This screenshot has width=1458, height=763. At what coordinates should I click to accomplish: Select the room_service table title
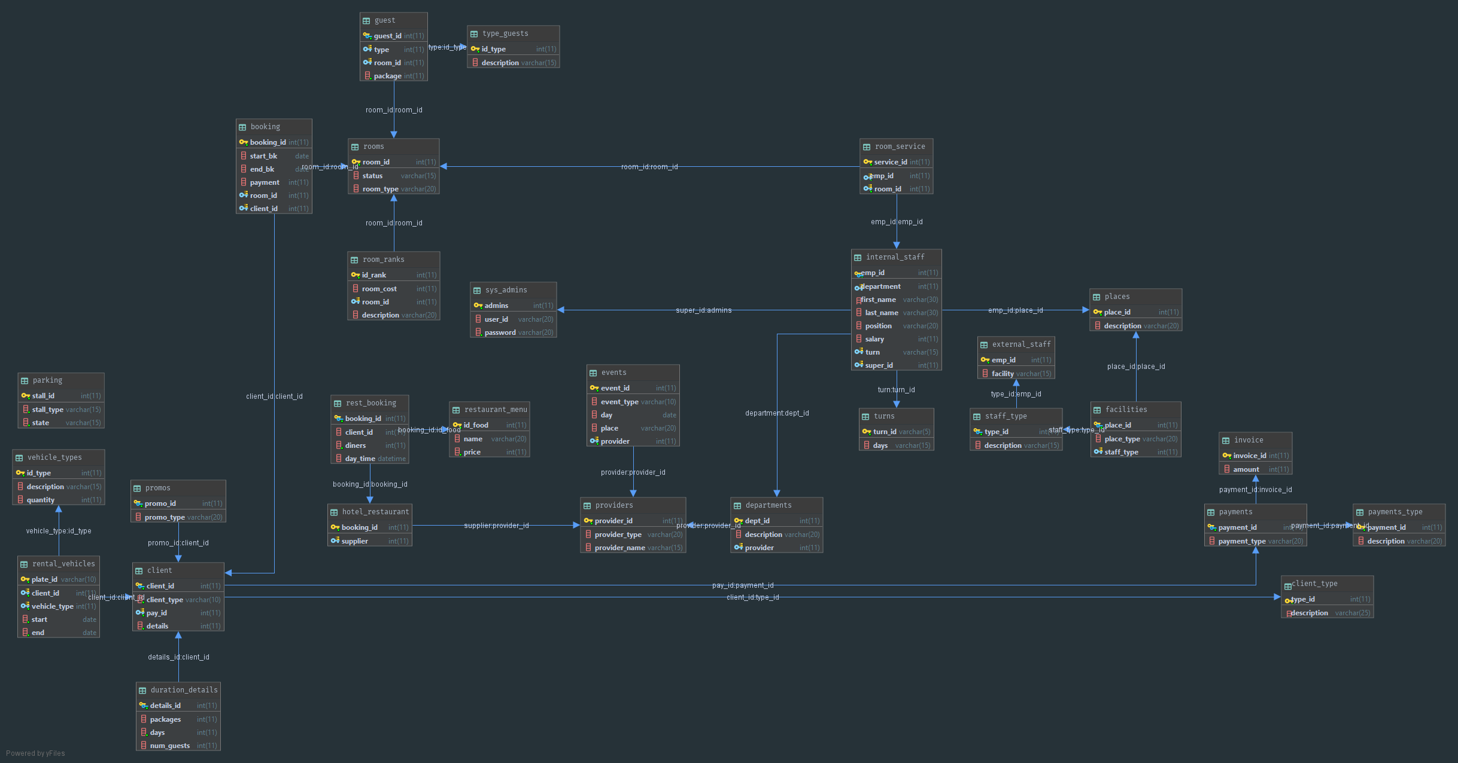click(900, 147)
